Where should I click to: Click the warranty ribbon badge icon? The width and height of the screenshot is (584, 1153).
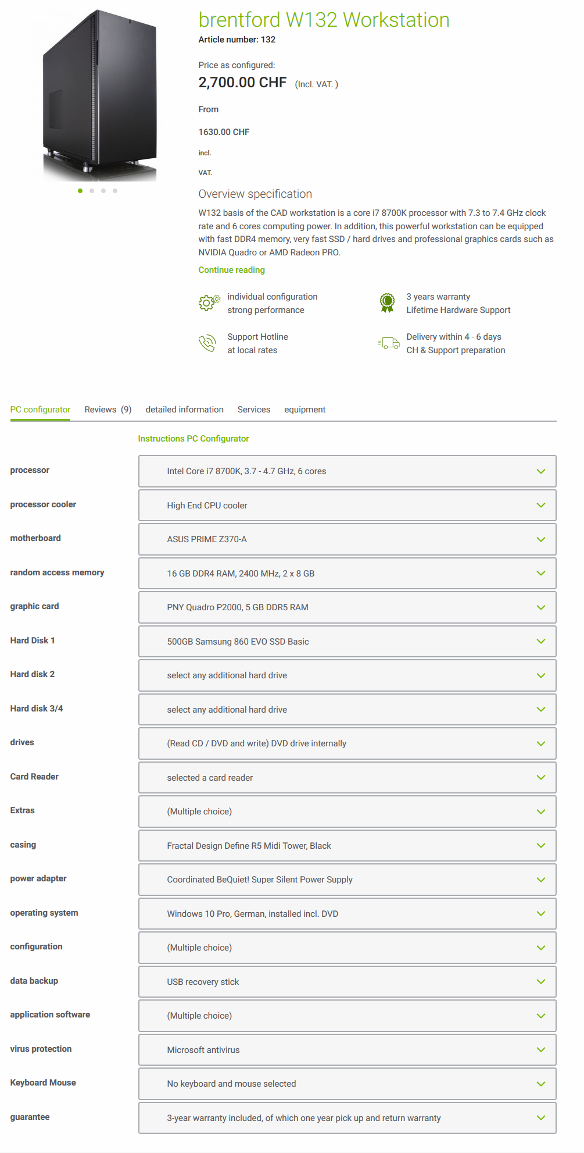(387, 303)
